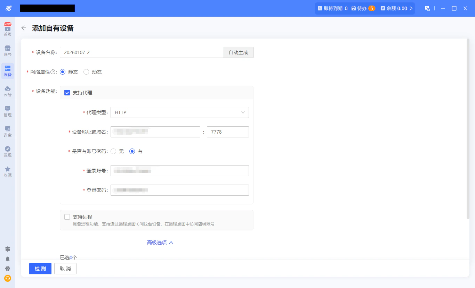Open the 代理类型 HTTP dropdown
This screenshot has height=288, width=475.
[179, 112]
